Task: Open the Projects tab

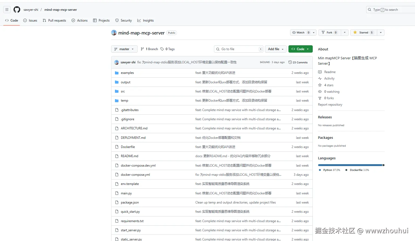Action: pyautogui.click(x=101, y=20)
